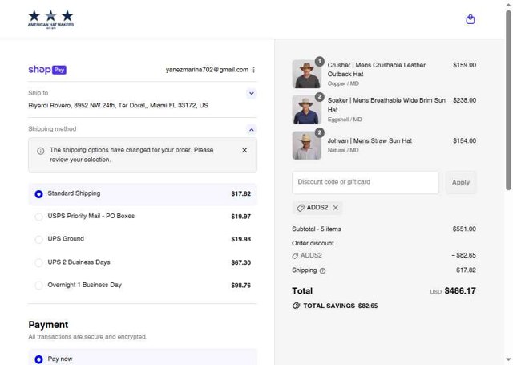
Task: Click the Crusher price $159.00
Action: pyautogui.click(x=464, y=65)
